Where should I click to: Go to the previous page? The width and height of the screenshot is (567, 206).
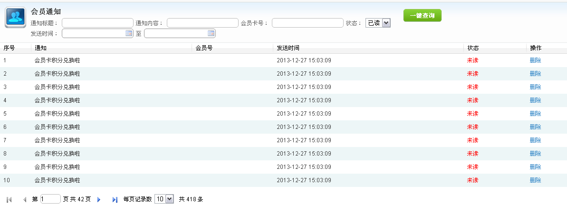click(25, 200)
